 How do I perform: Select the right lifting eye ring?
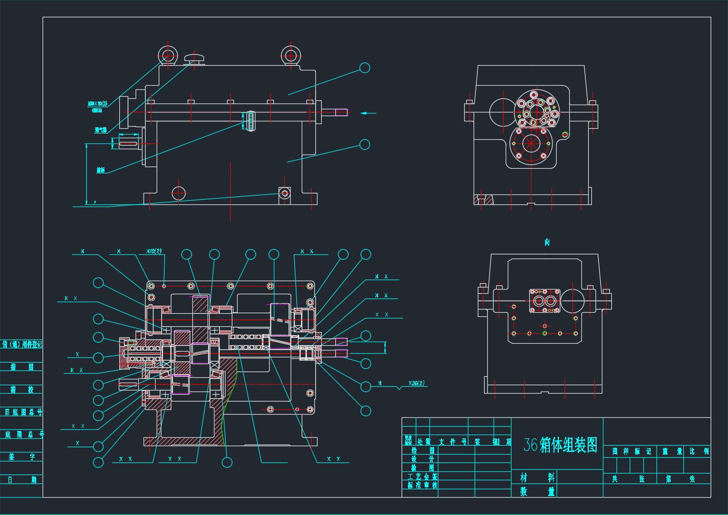point(290,55)
